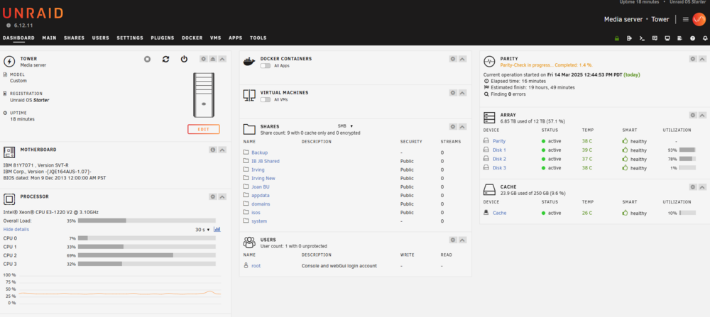Open Array panel gear settings
710x317 pixels.
click(693, 116)
